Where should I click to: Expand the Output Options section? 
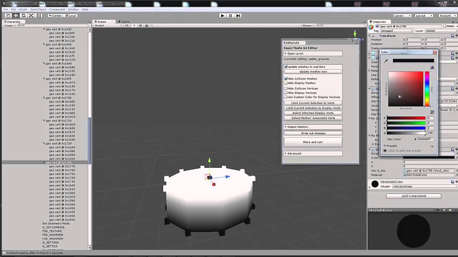313,127
